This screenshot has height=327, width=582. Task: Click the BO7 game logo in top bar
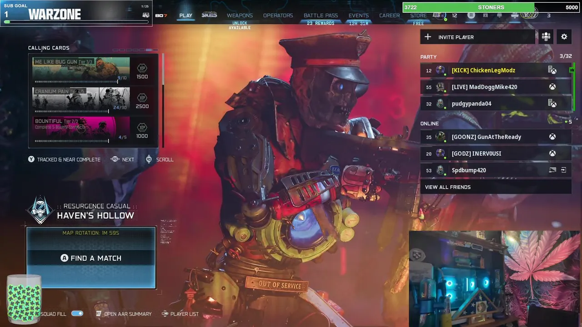(161, 15)
